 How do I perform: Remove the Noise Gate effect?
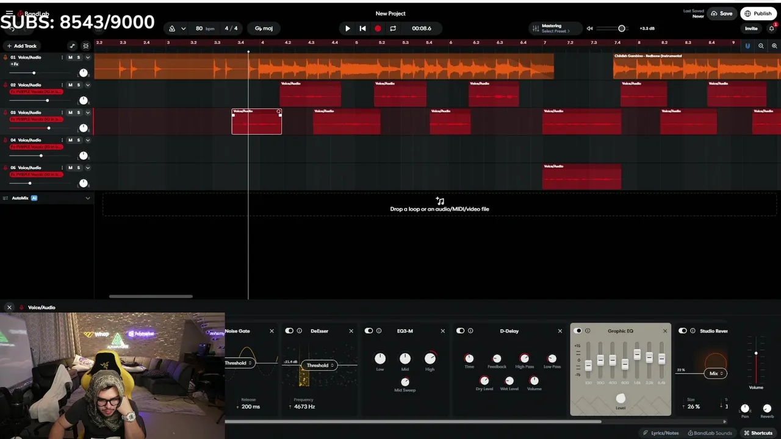click(272, 331)
